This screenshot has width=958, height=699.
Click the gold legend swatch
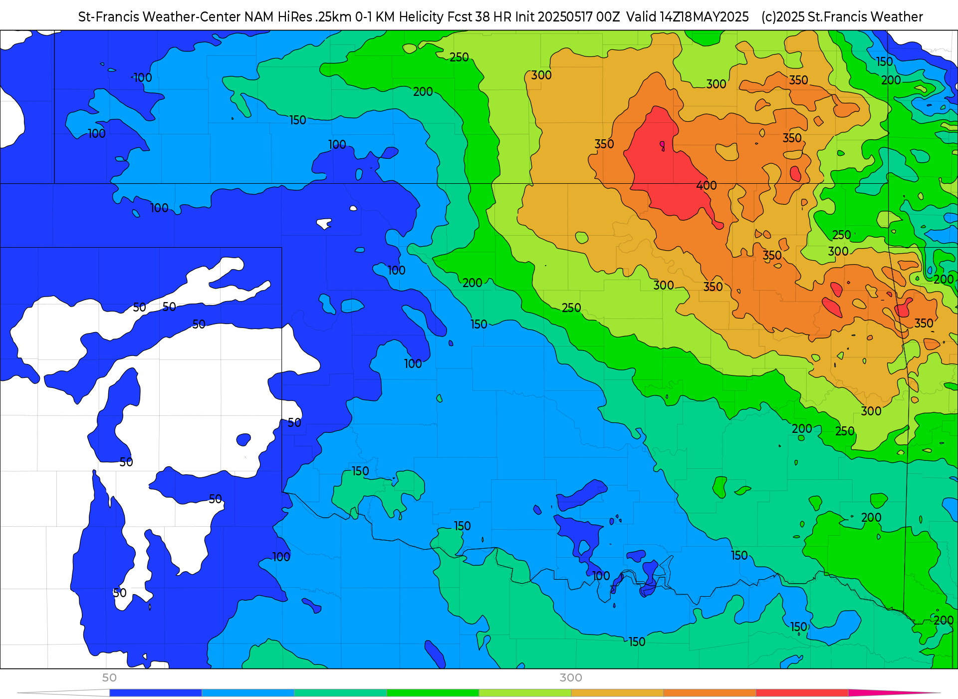(617, 693)
